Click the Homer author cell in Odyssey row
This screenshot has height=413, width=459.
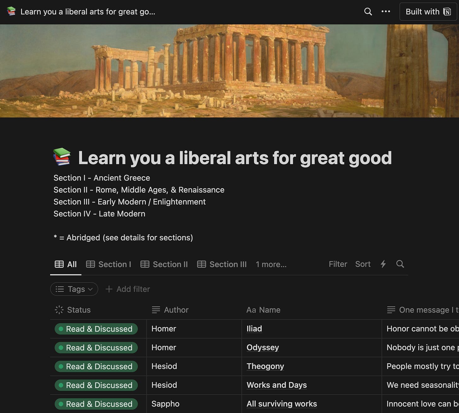point(194,347)
